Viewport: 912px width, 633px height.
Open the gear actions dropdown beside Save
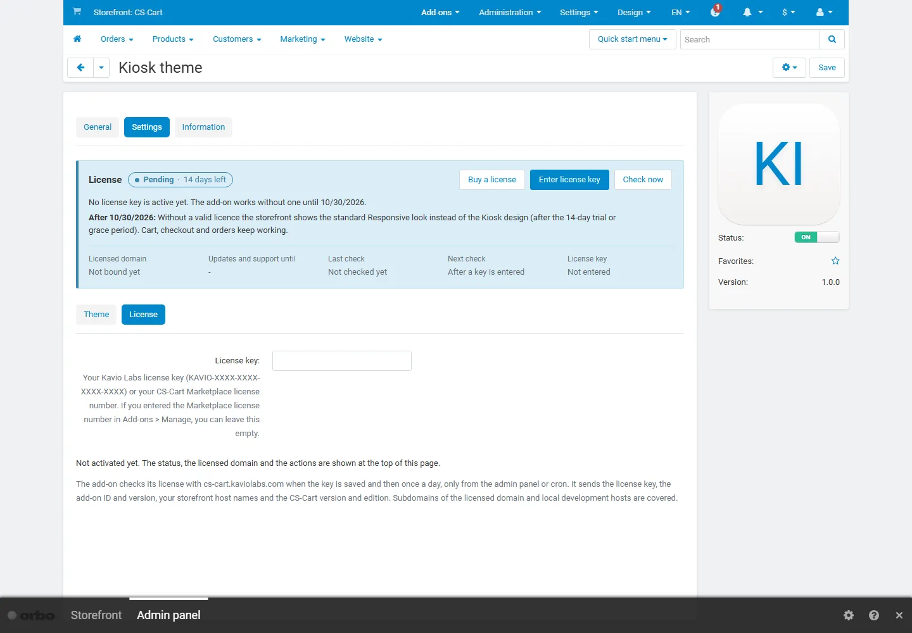789,68
